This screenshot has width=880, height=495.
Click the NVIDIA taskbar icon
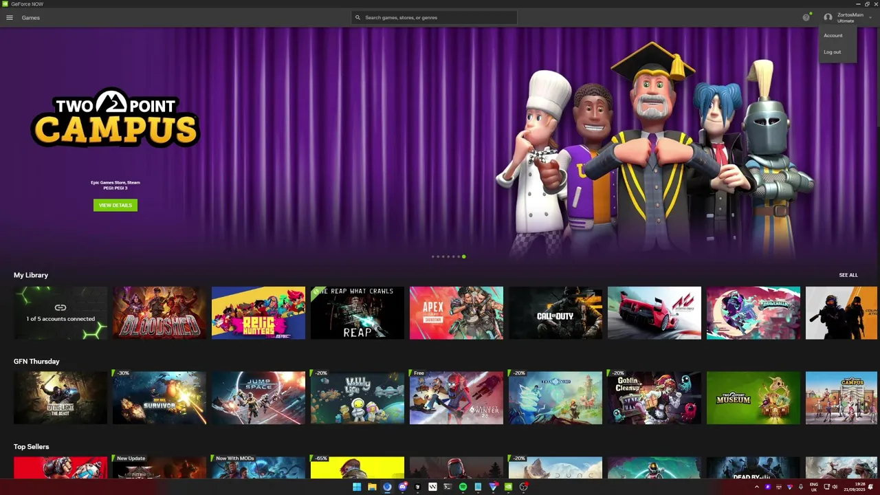(508, 487)
